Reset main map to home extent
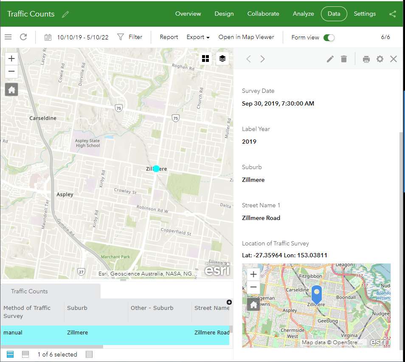 point(11,89)
